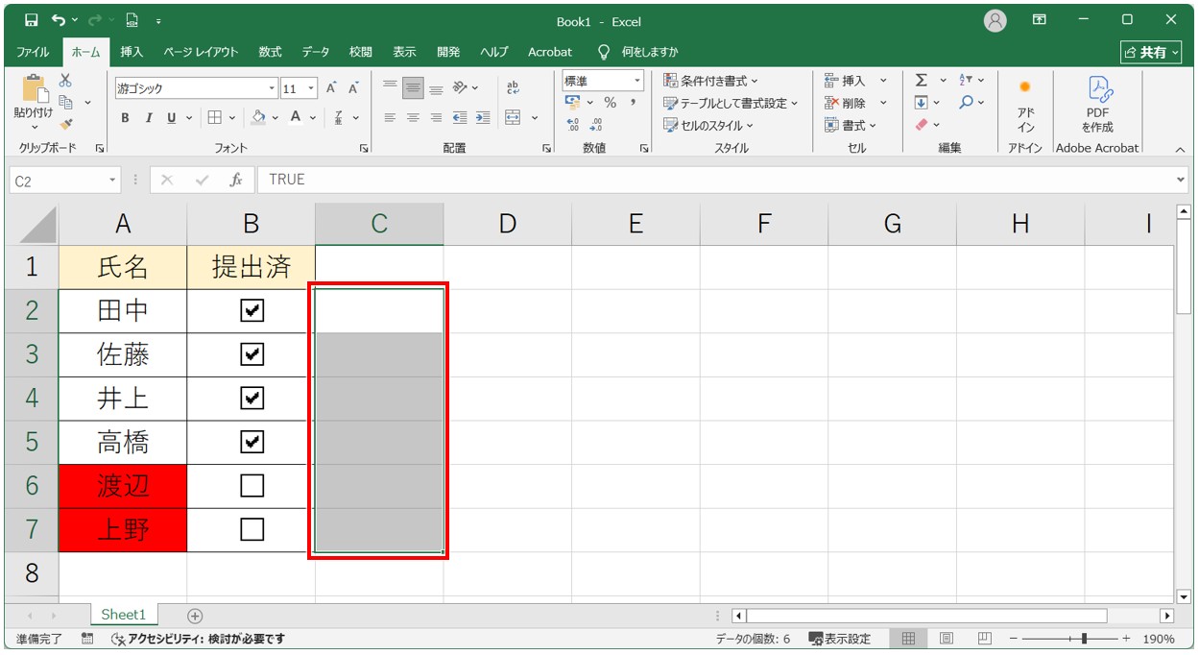
Task: Click the Borders icon
Action: (215, 118)
